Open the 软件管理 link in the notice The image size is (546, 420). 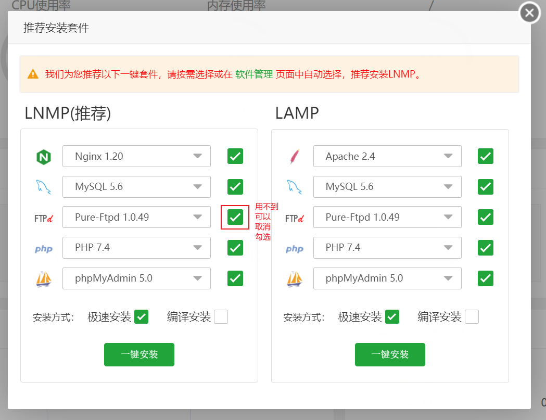pos(254,74)
